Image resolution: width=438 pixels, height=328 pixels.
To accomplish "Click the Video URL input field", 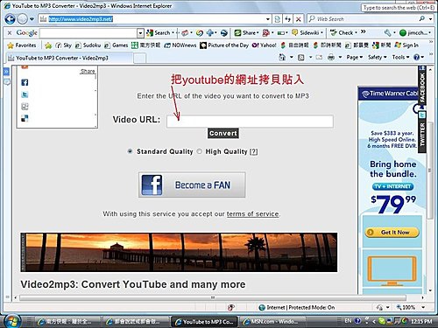I will point(250,122).
